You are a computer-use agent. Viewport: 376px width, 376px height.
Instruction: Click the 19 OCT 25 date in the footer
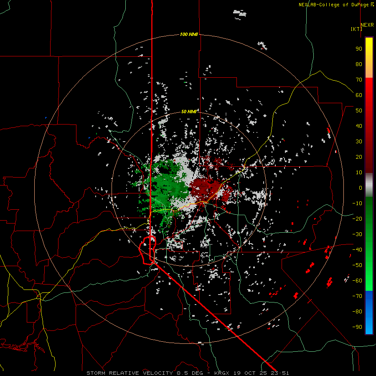pos(250,373)
